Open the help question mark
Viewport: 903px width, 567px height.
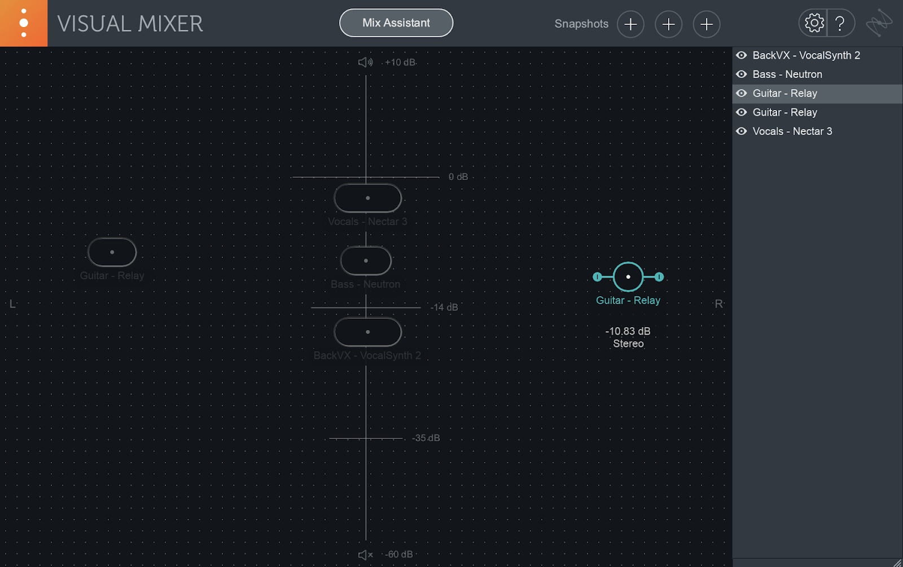(840, 23)
